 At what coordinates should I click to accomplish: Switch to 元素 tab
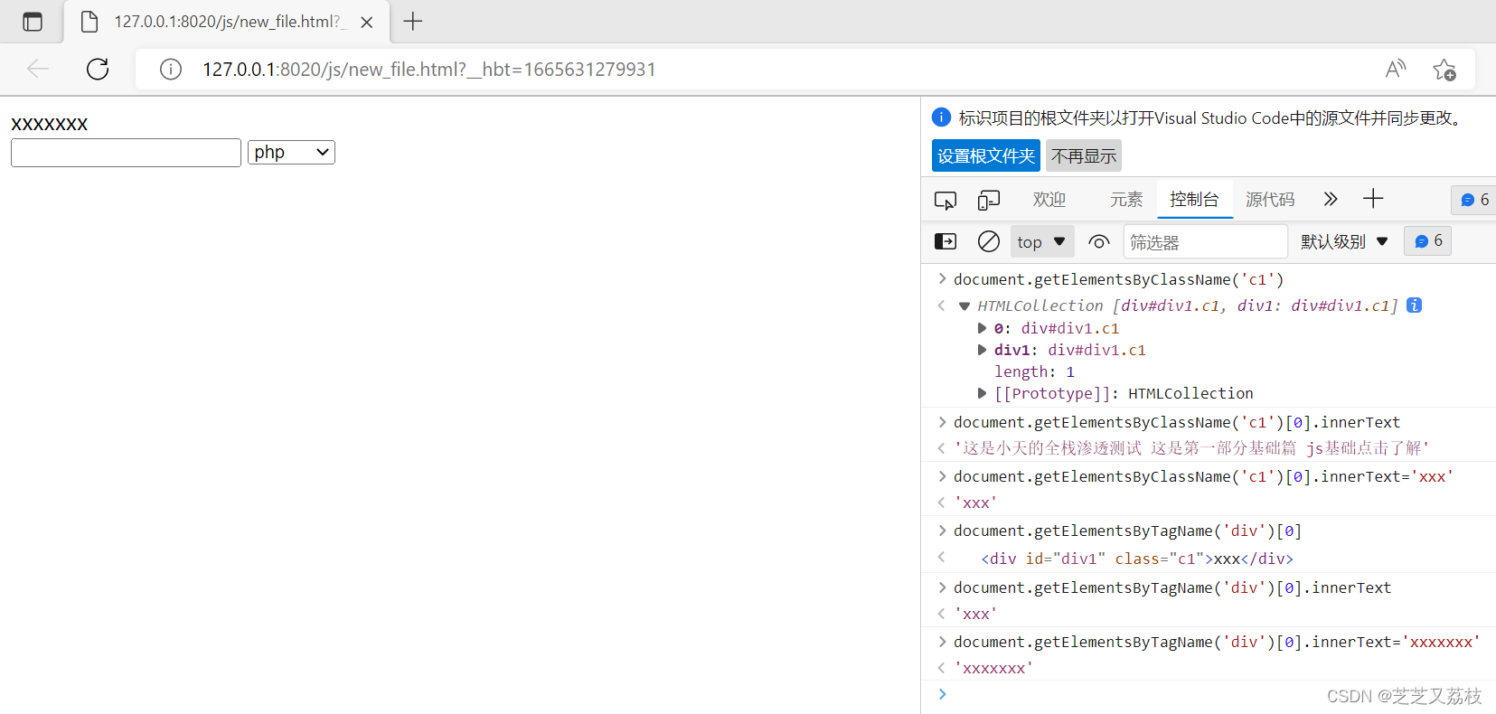[1126, 200]
